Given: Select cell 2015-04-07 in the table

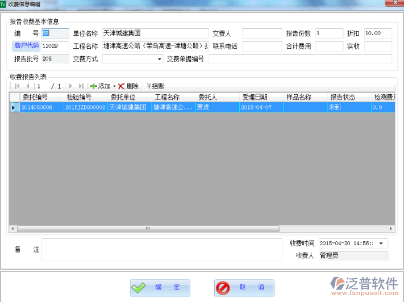Looking at the screenshot, I should pos(261,107).
